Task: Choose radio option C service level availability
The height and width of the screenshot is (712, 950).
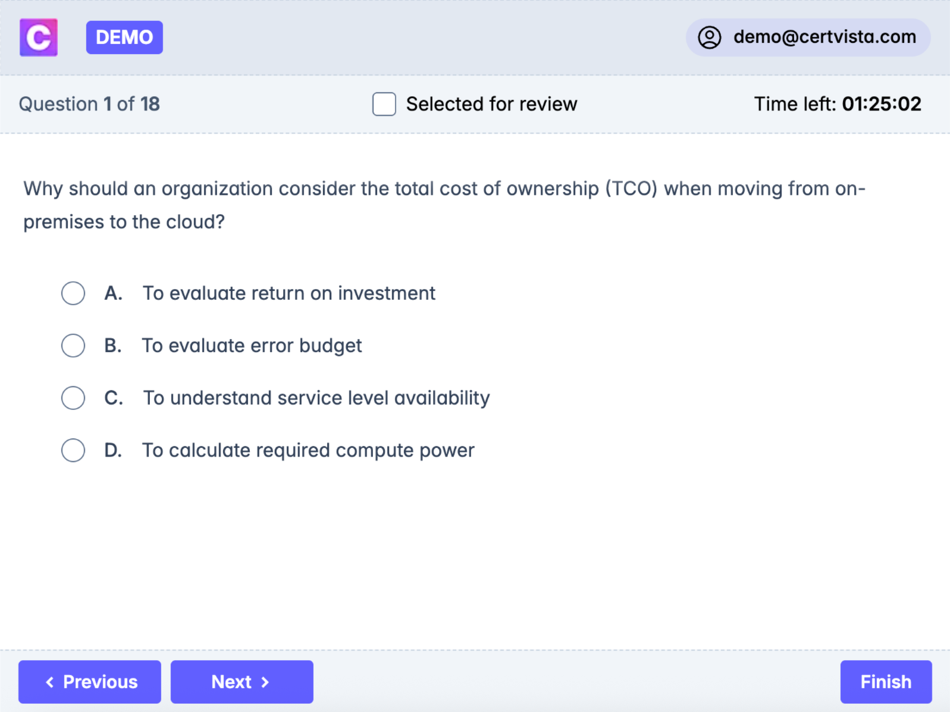Action: [73, 398]
